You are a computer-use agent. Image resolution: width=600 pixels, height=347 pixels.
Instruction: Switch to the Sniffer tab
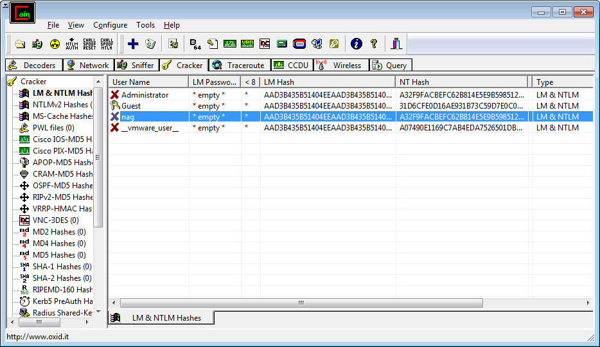[x=137, y=65]
